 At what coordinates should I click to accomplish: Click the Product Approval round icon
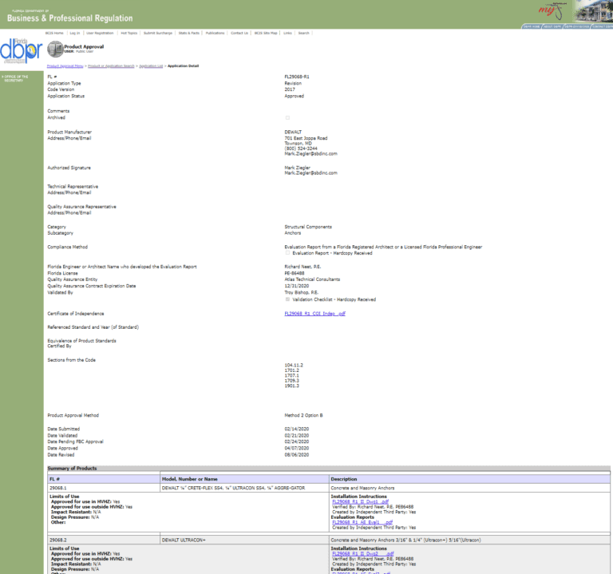55,49
